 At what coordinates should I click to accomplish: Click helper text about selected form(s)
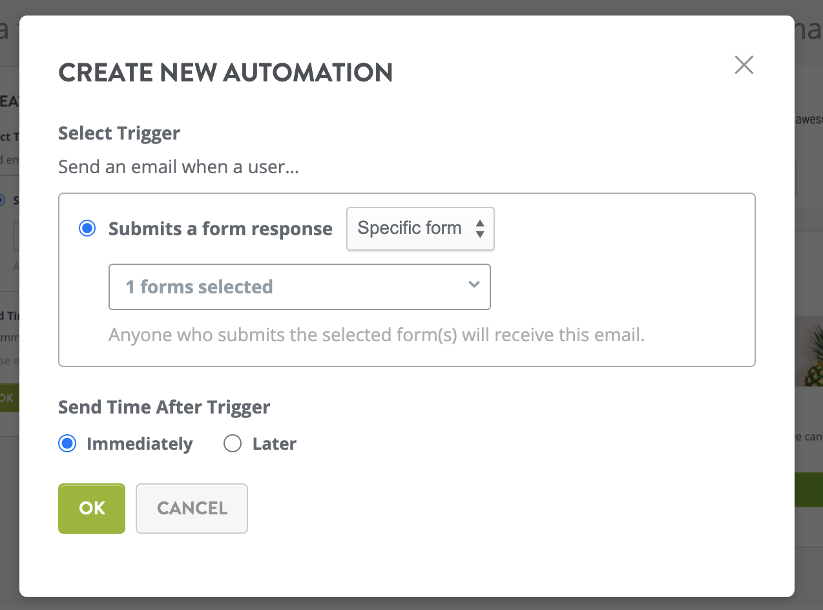(377, 335)
